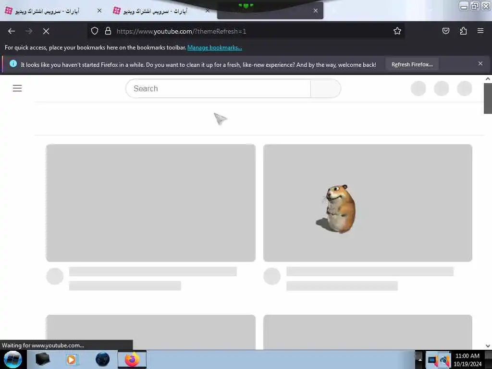Open the Manage bookmarks... link
Viewport: 492px width, 369px height.
click(215, 48)
